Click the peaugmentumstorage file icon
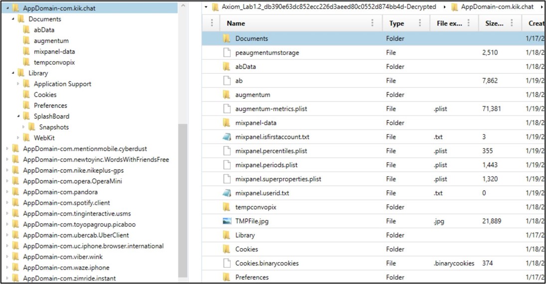The height and width of the screenshot is (284, 546). click(227, 52)
